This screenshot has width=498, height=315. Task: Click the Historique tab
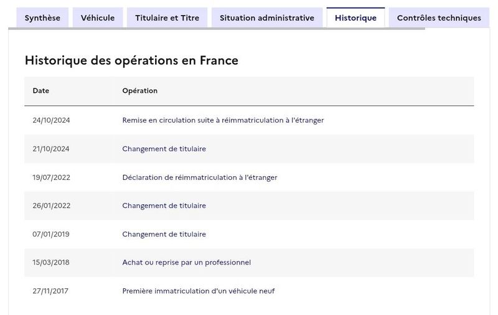[x=355, y=18]
